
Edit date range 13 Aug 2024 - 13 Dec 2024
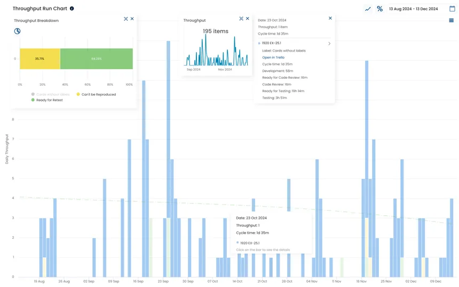413,9
